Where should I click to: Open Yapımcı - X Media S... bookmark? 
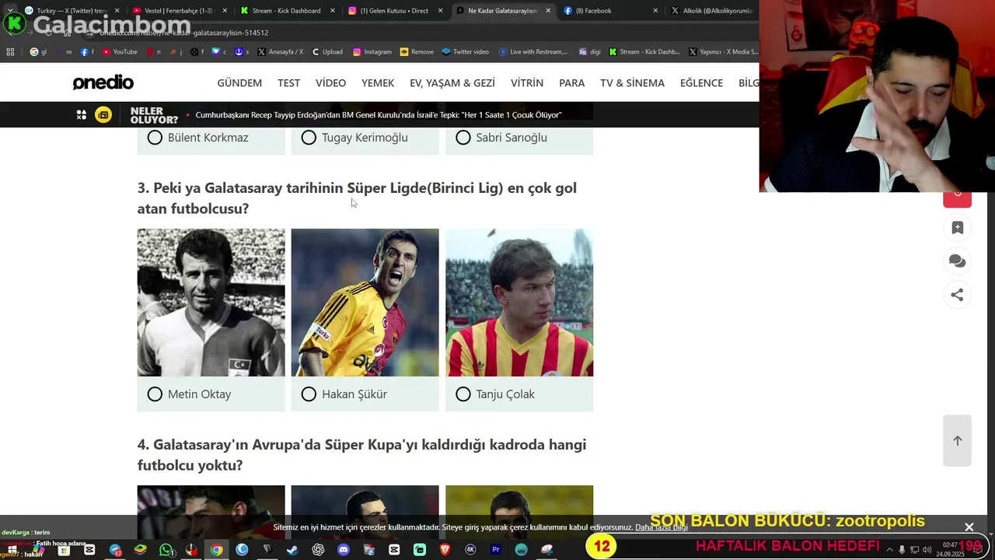point(724,52)
